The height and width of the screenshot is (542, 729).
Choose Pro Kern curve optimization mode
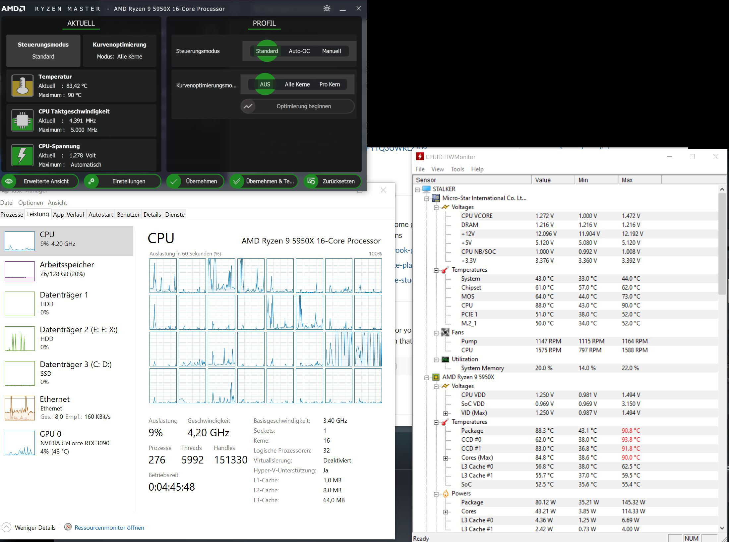330,84
